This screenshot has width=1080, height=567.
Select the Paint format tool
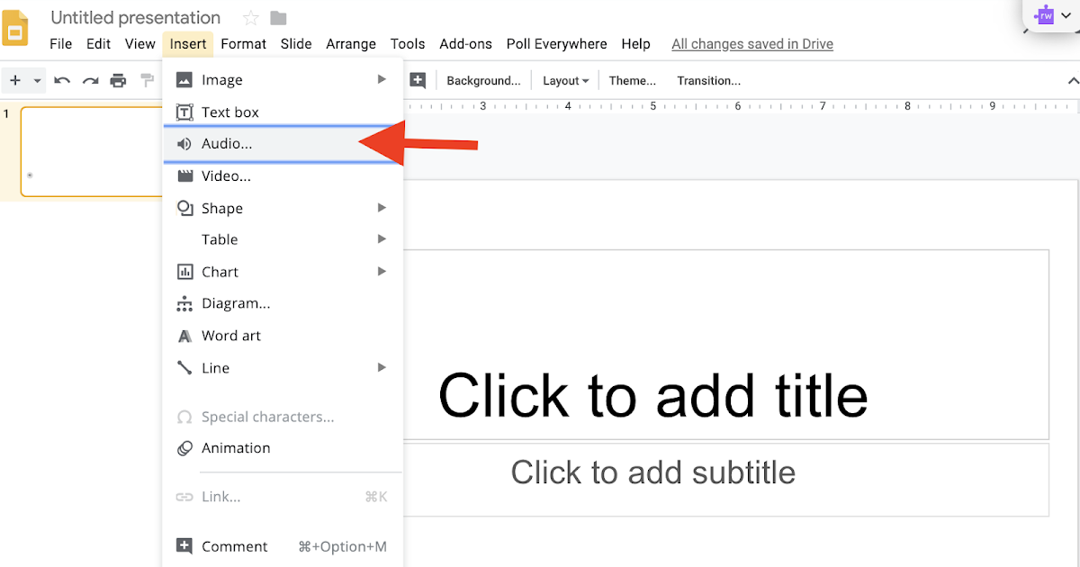point(147,80)
